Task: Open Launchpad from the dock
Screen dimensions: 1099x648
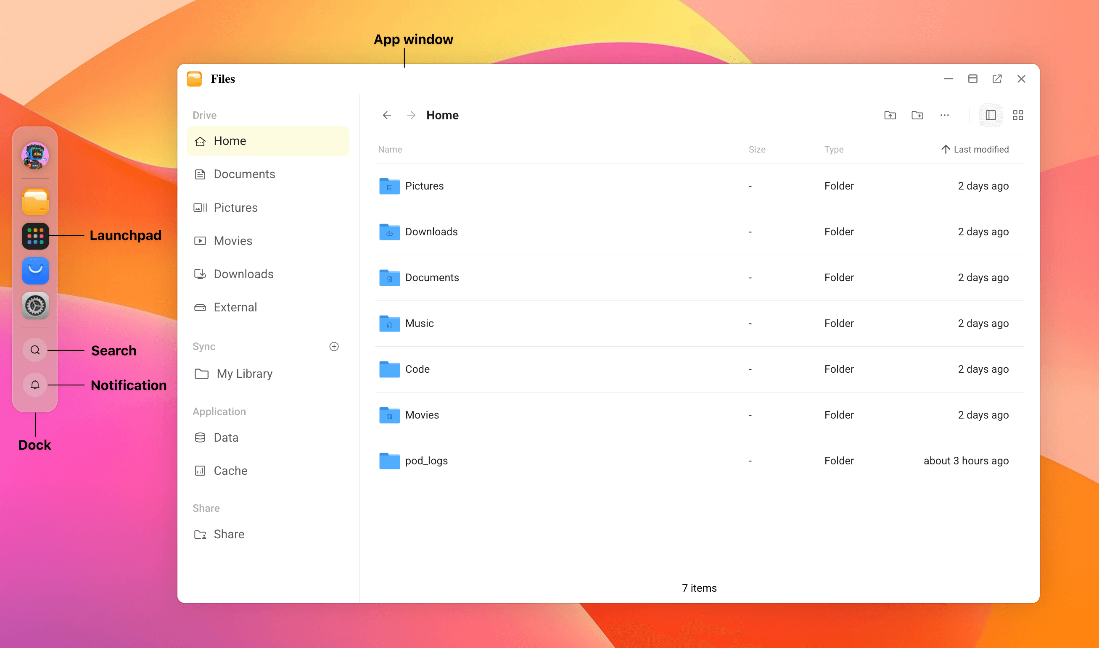Action: click(35, 236)
